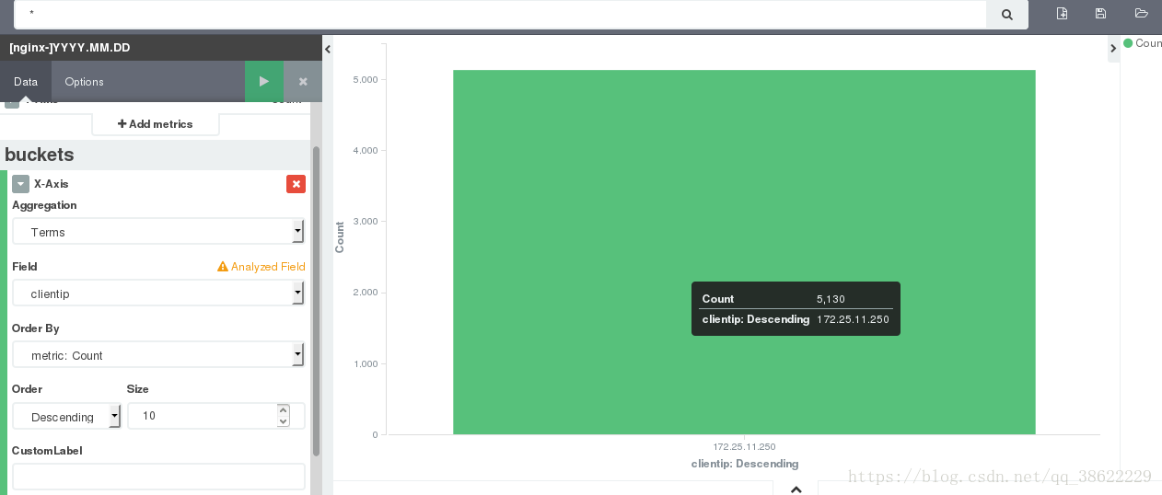Image resolution: width=1162 pixels, height=495 pixels.
Task: Click the [nginx-]YYYY.MM.DD index title
Action: tap(70, 48)
